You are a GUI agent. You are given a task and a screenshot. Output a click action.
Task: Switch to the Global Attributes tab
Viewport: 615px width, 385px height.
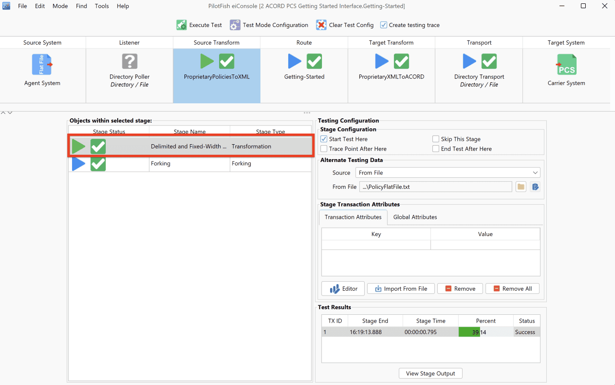(415, 217)
